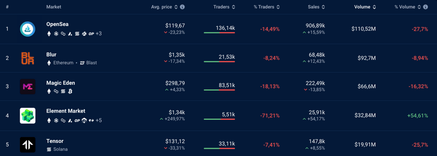
Task: Click the Blur marketplace logo
Action: [x=28, y=58]
